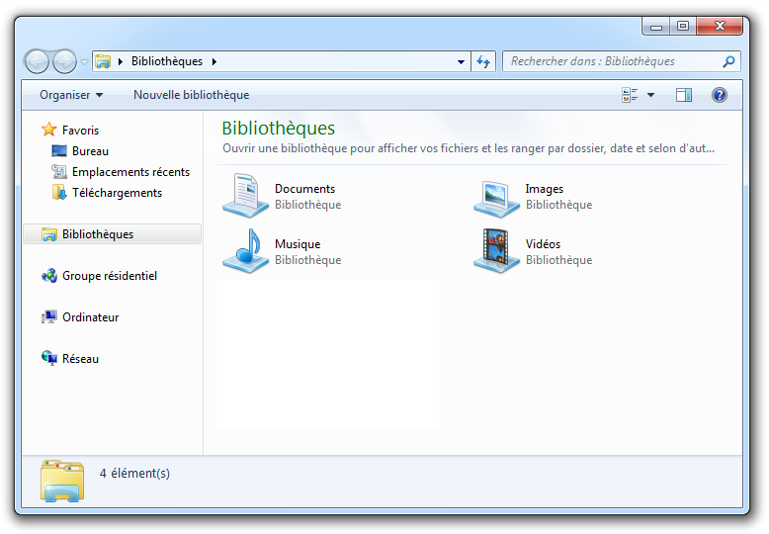This screenshot has height=534, width=769.
Task: Click the Bibliothèques green heading
Action: [x=279, y=129]
